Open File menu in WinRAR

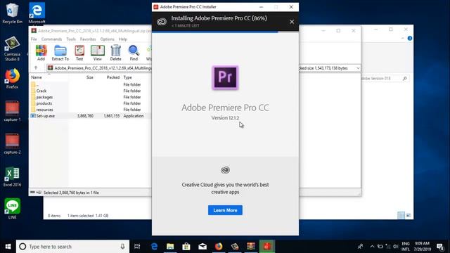(x=34, y=39)
